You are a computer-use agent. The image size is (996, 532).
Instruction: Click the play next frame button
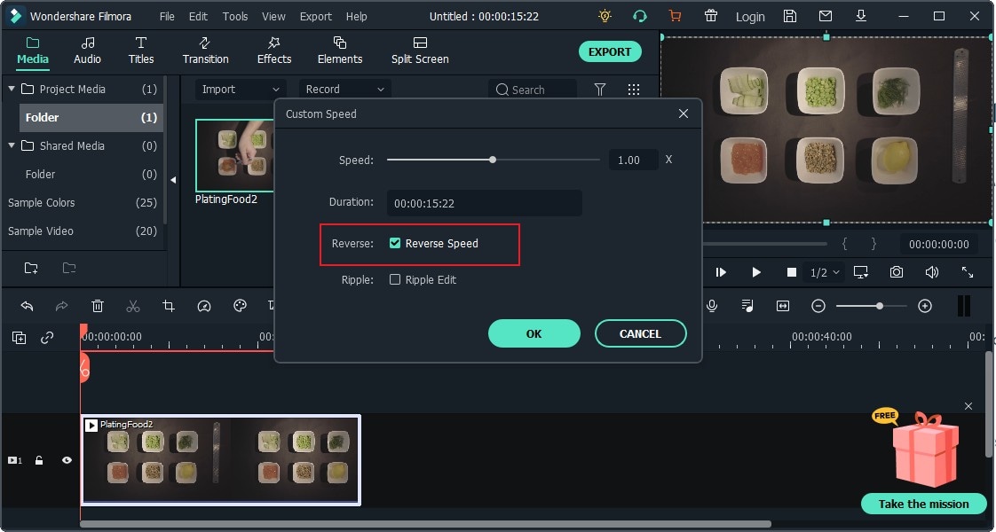click(721, 272)
